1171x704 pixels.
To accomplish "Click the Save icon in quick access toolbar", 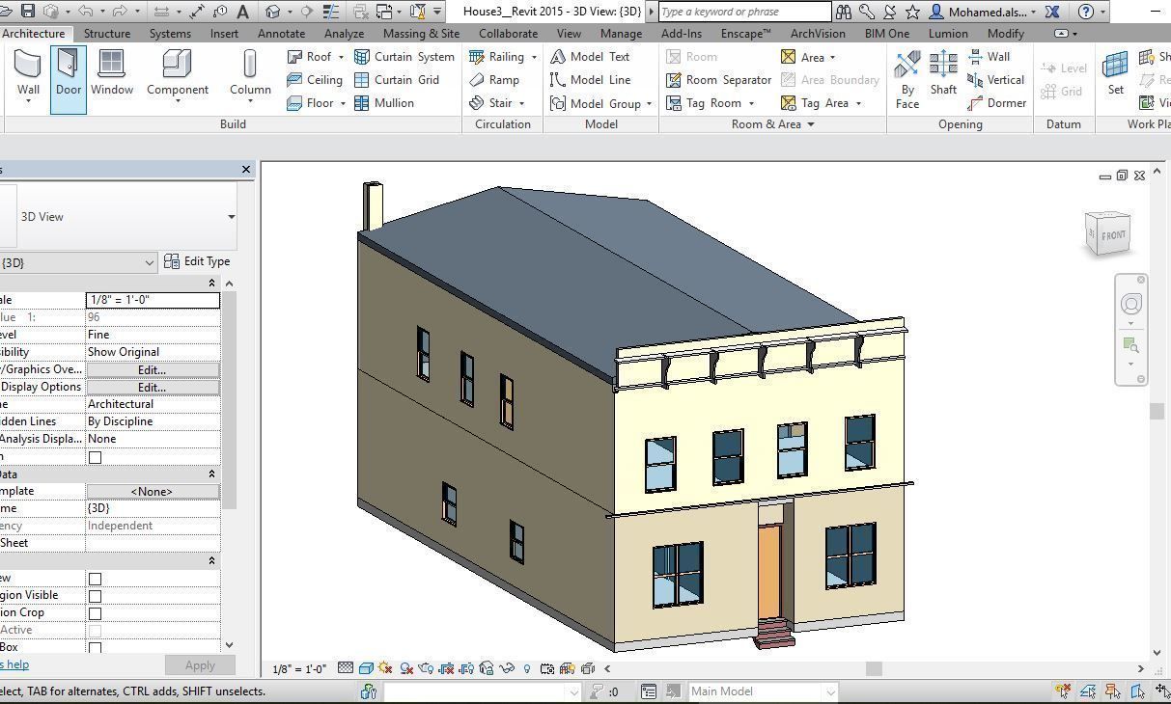I will (27, 12).
